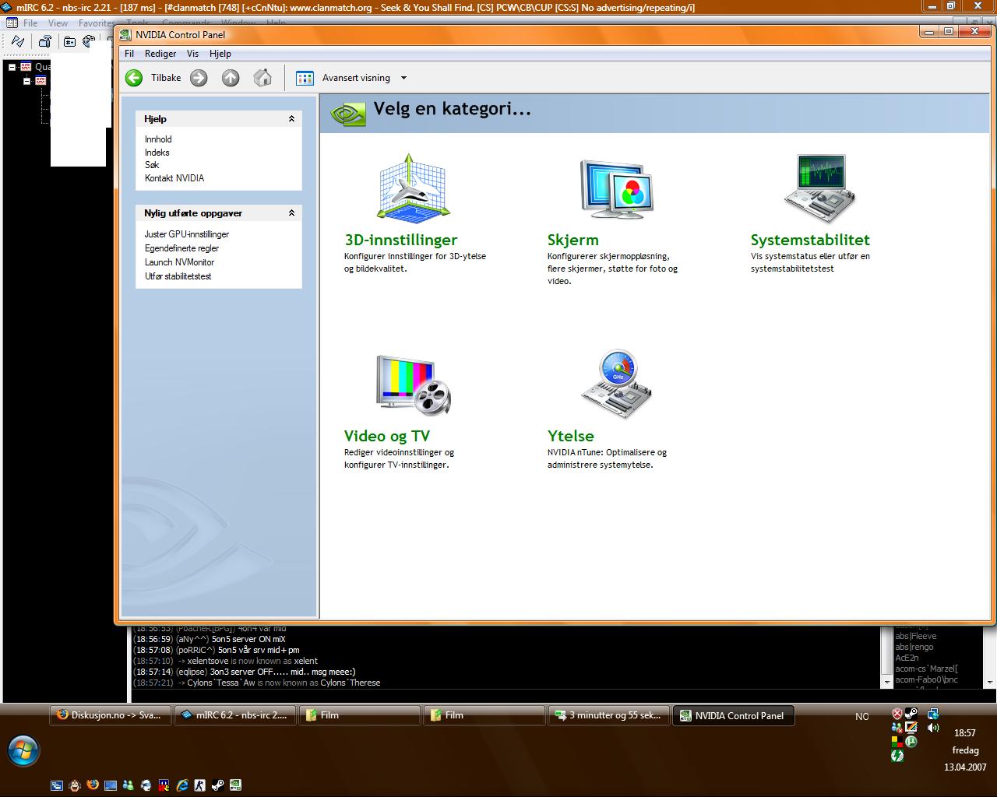Open the Hjelp menu in the menu bar
The width and height of the screenshot is (997, 797).
tap(220, 54)
